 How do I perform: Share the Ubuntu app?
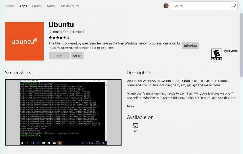[x=77, y=56]
